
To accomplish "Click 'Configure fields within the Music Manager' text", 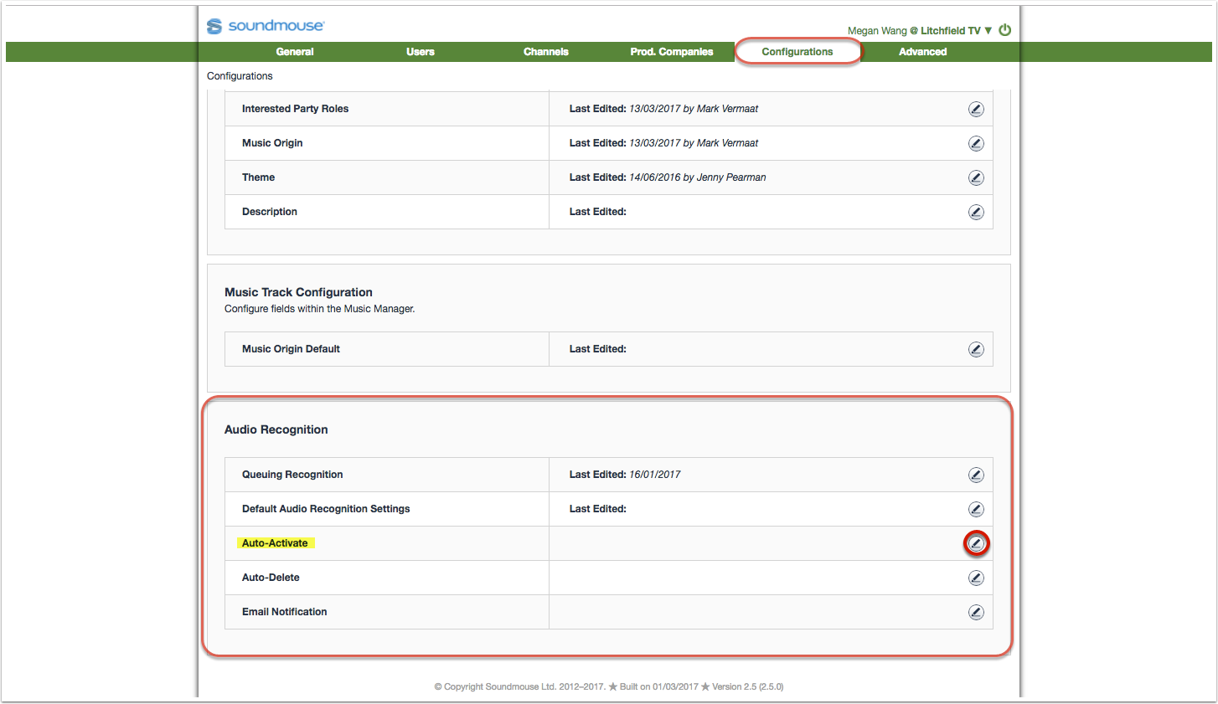I will [320, 309].
